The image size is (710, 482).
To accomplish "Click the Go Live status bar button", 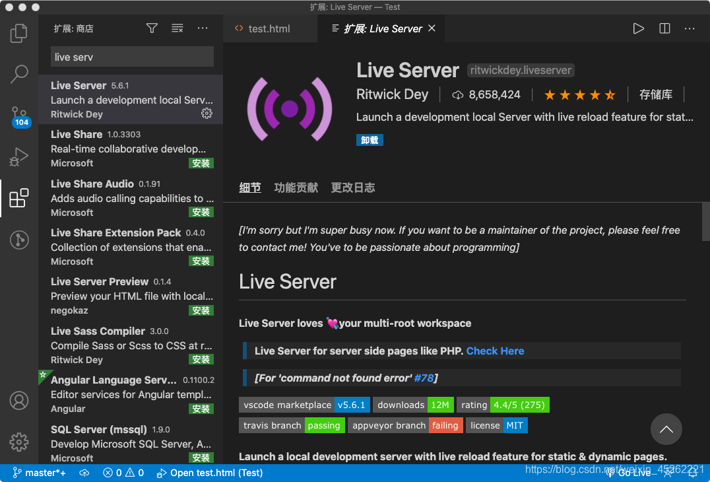I will point(629,473).
